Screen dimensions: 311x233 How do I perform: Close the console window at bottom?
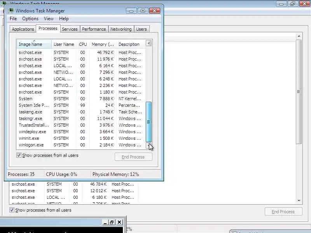(119, 222)
